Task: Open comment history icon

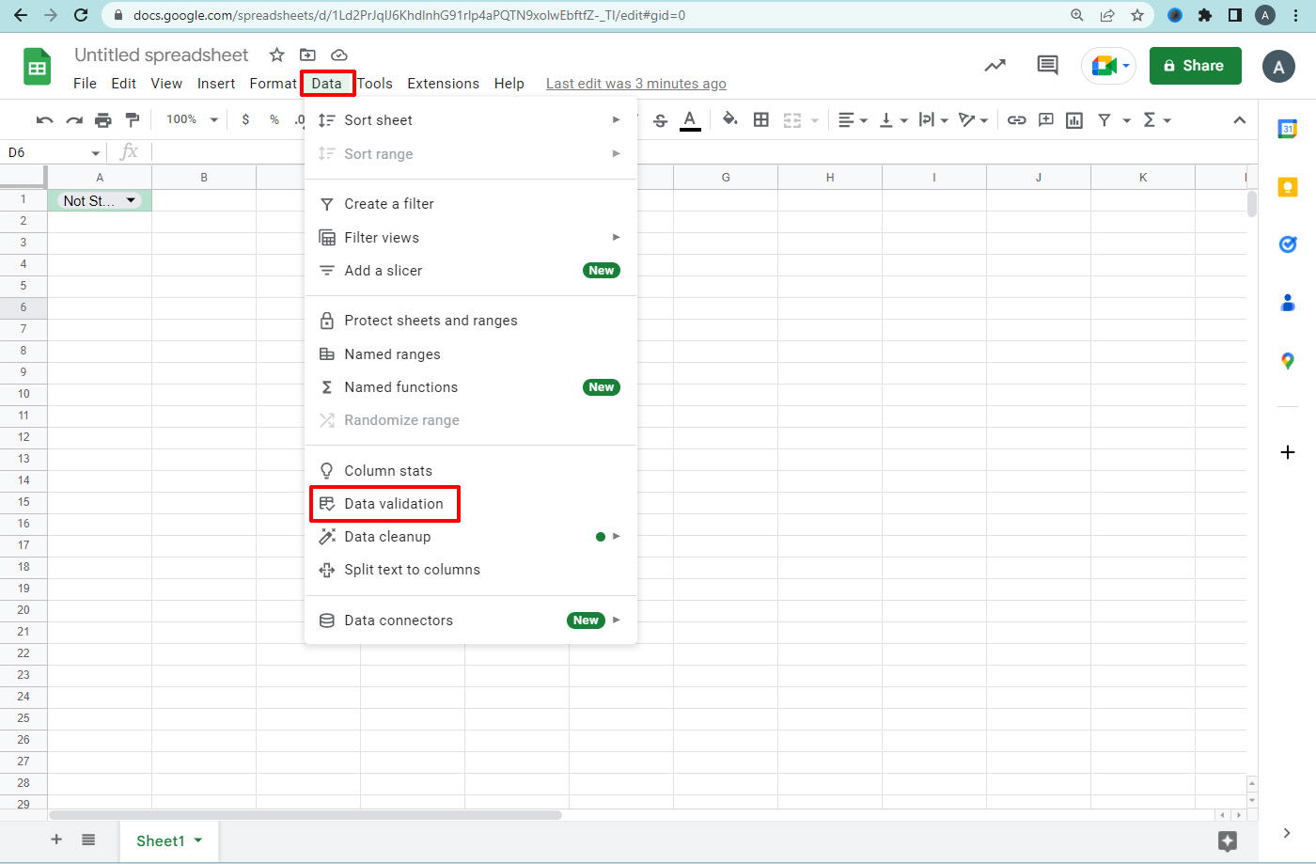Action: (x=1047, y=66)
